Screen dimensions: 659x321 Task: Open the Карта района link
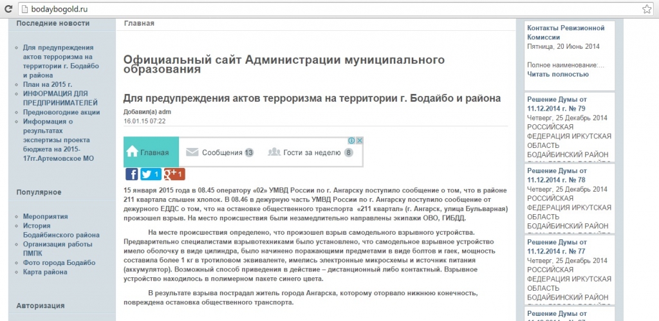click(x=45, y=272)
